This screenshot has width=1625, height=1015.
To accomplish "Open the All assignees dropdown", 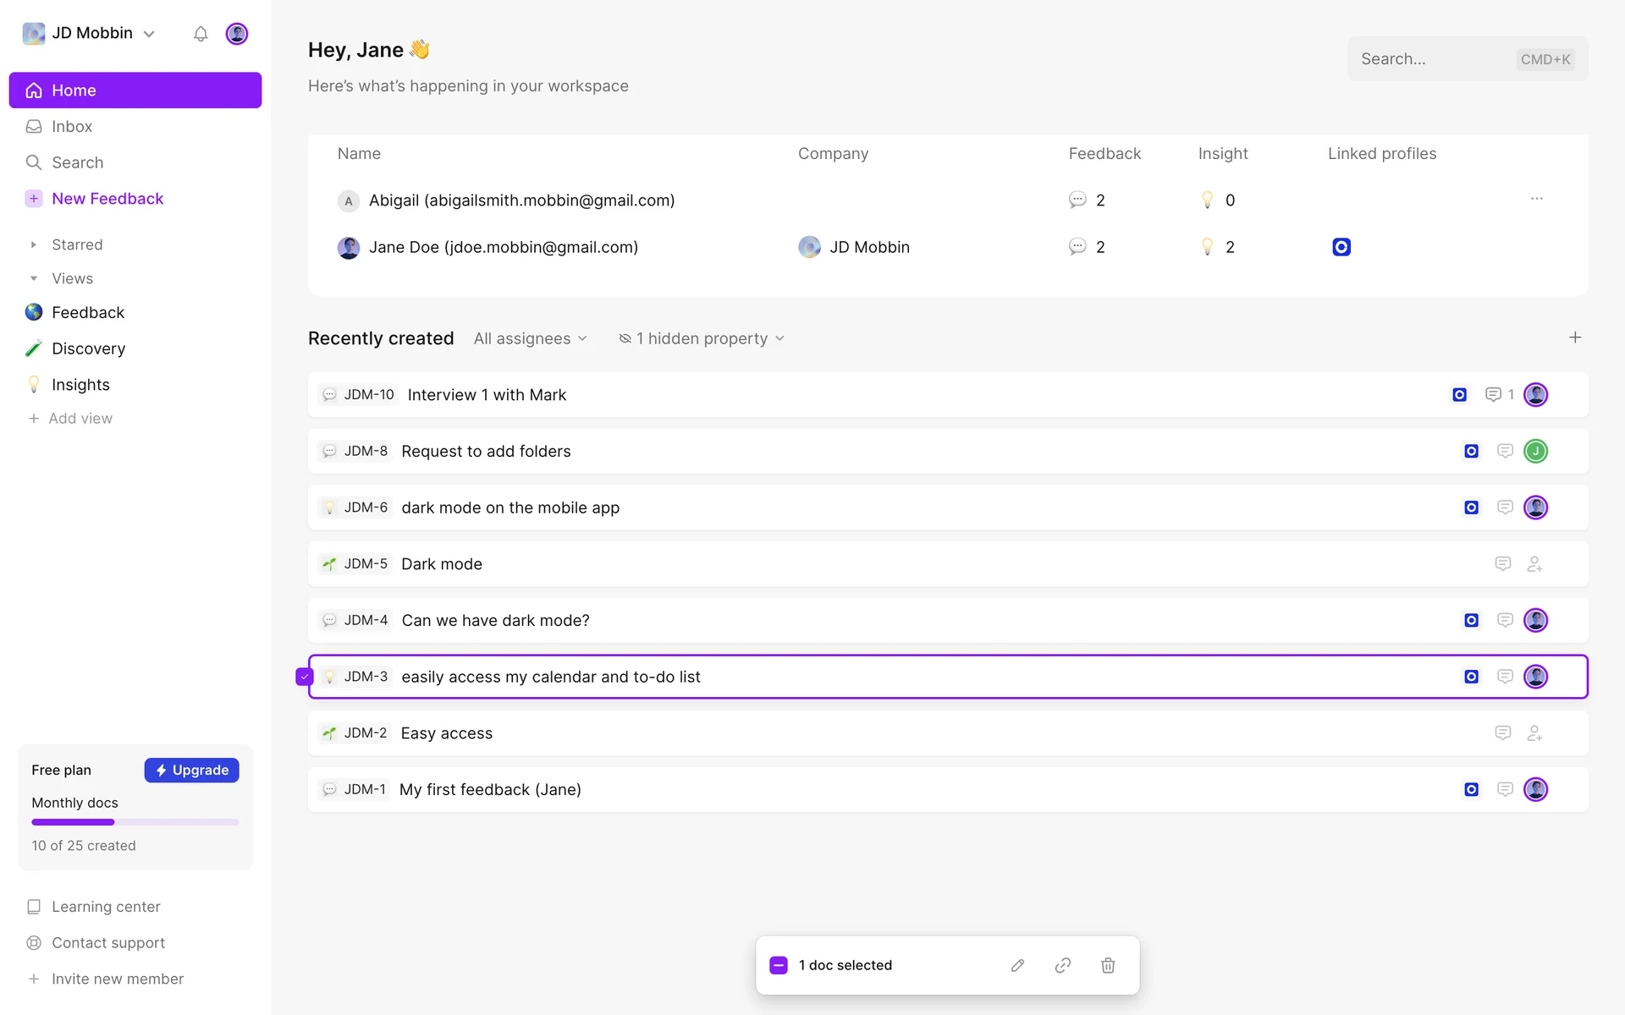I will click(x=530, y=338).
